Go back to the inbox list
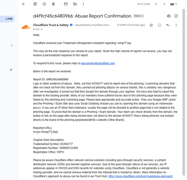Image resolution: width=187 pixels, height=180 pixels. click(24, 4)
